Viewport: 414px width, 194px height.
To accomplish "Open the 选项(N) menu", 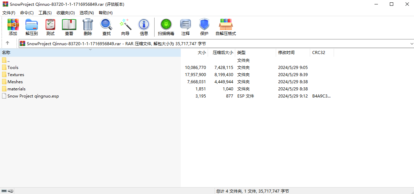I will click(86, 13).
